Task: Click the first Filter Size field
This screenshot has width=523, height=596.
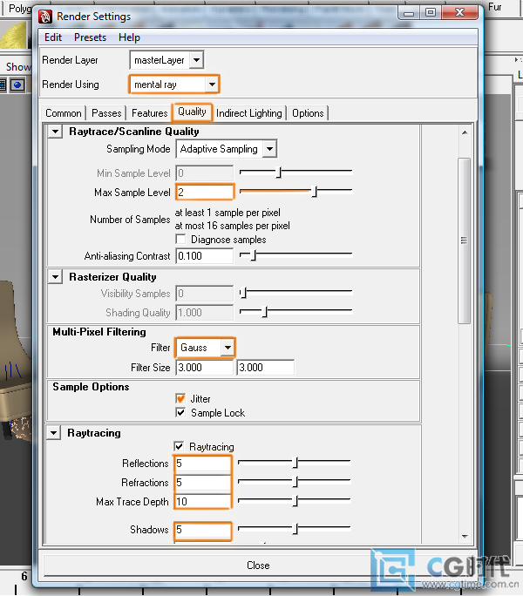Action: [x=205, y=368]
